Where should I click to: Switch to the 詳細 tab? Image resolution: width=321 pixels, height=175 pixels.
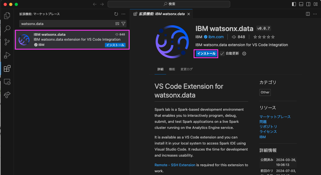pyautogui.click(x=160, y=69)
